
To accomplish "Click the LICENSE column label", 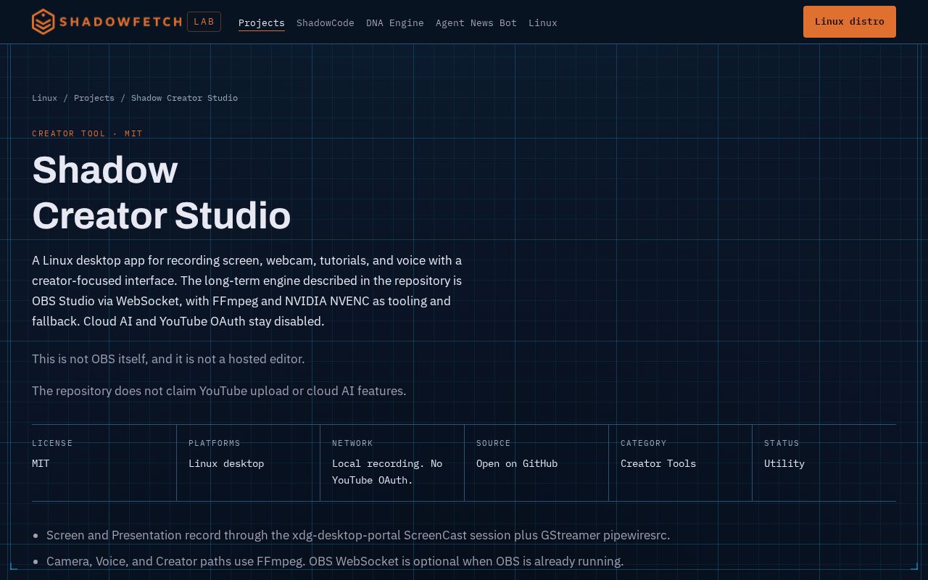I will (52, 443).
